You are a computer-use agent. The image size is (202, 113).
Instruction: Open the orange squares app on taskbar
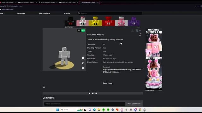(x=117, y=110)
